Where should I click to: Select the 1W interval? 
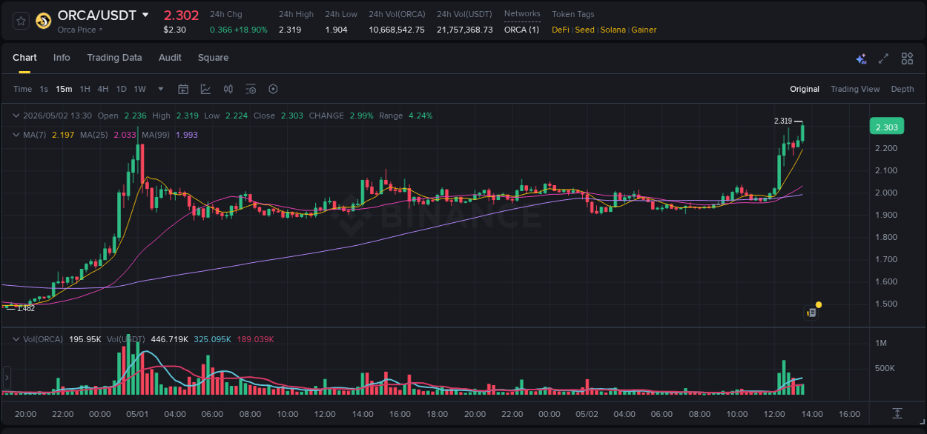tap(139, 89)
